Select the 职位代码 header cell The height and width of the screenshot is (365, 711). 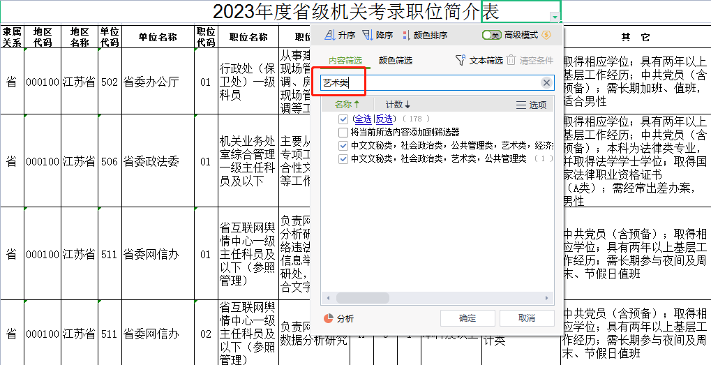[206, 37]
